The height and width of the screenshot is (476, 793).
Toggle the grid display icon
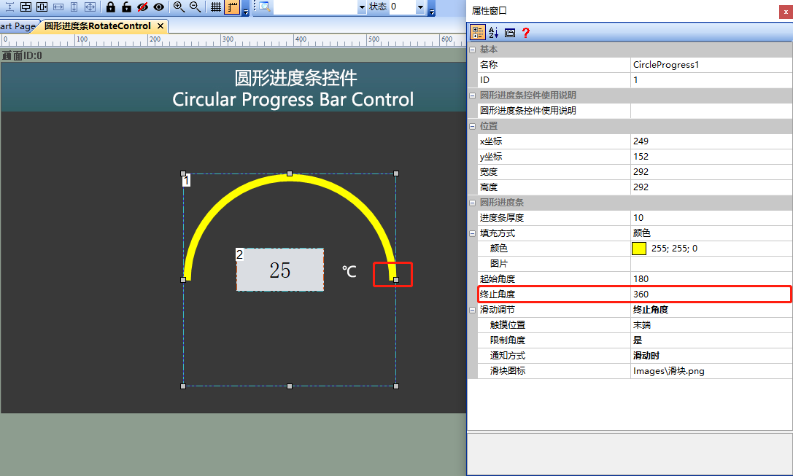coord(216,7)
